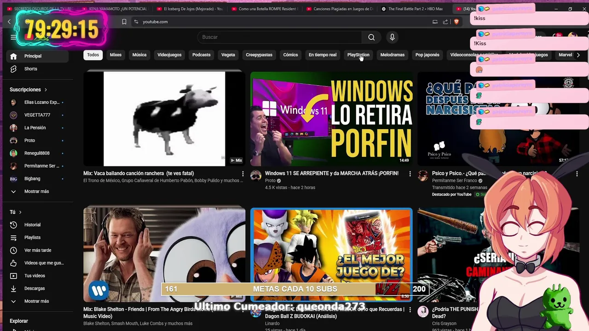Switch to El Iceberg De Jojos tab

click(x=190, y=9)
